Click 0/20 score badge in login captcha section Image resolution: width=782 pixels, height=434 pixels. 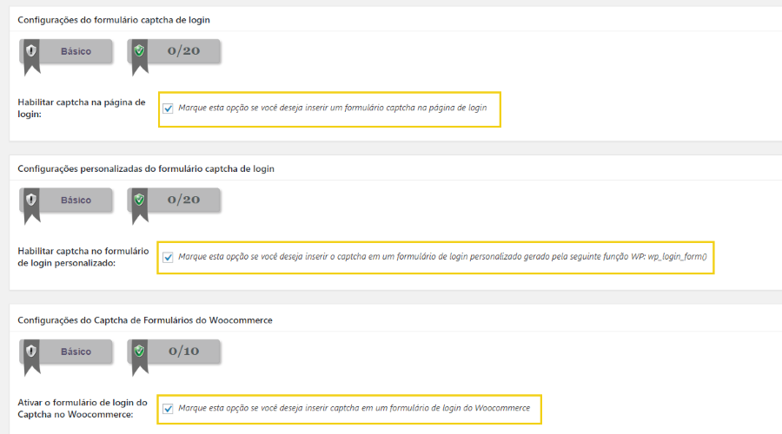coord(174,51)
